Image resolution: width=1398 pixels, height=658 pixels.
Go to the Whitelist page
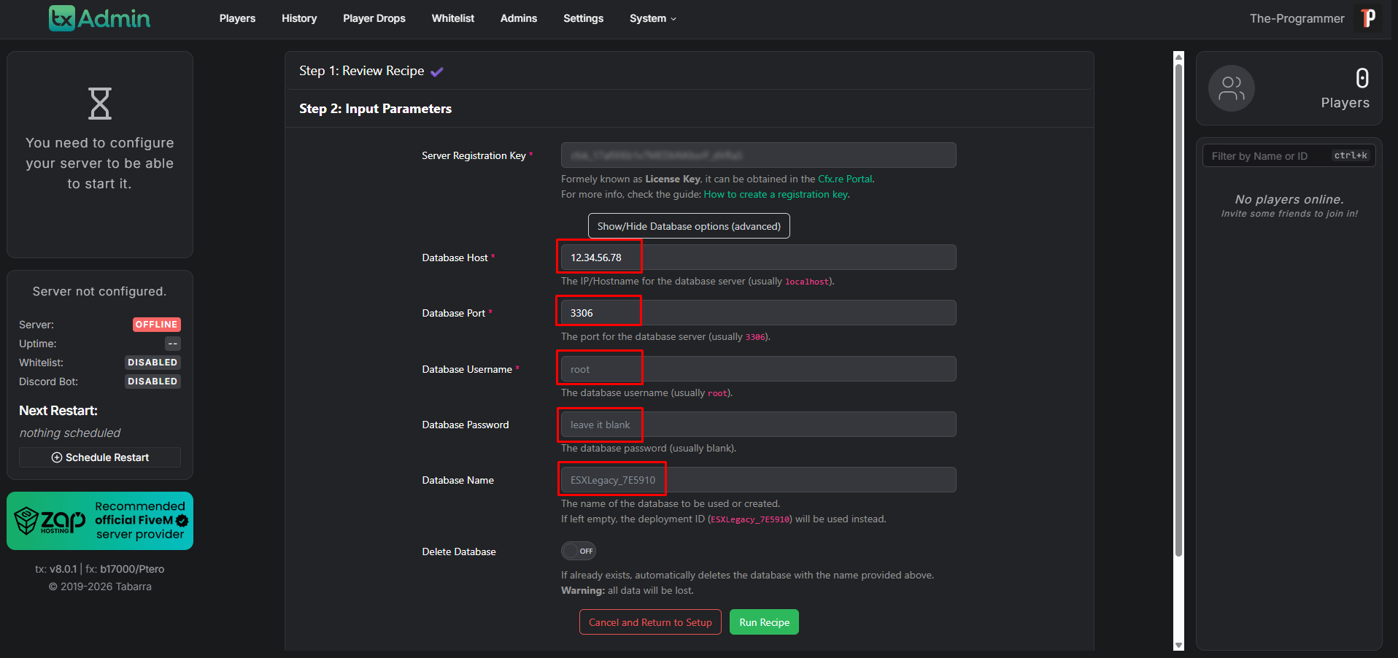452,18
